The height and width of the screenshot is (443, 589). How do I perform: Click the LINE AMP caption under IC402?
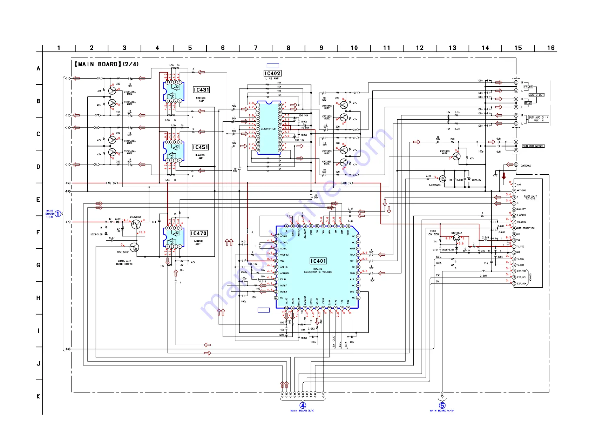coord(272,79)
